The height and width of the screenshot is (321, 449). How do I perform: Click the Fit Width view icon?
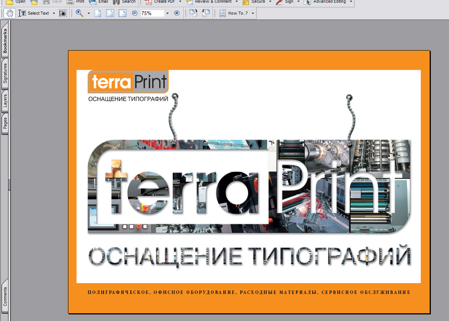pos(123,13)
